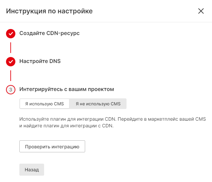
Task: Close the setup instructions dialog
Action: click(201, 11)
